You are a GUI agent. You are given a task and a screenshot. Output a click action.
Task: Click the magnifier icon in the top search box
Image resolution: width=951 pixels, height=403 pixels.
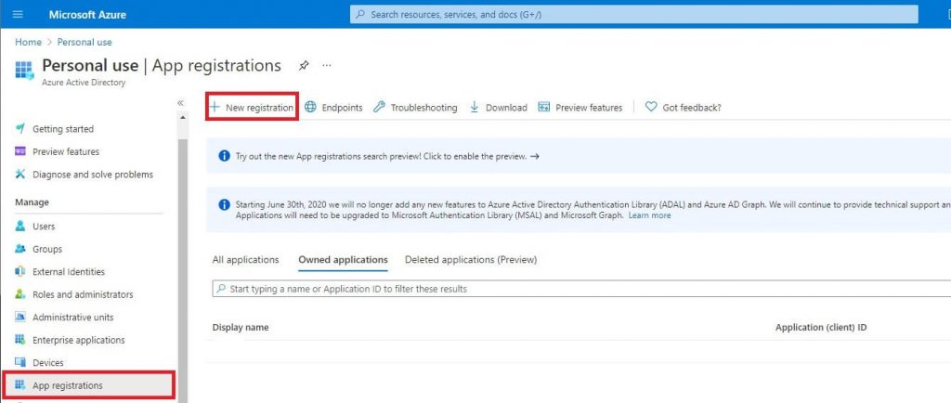click(360, 15)
